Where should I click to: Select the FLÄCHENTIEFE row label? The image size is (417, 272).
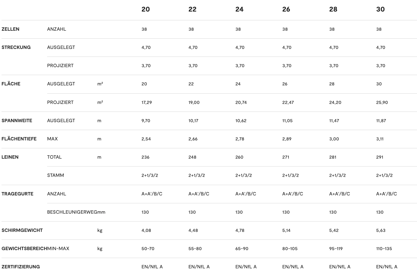point(19,139)
